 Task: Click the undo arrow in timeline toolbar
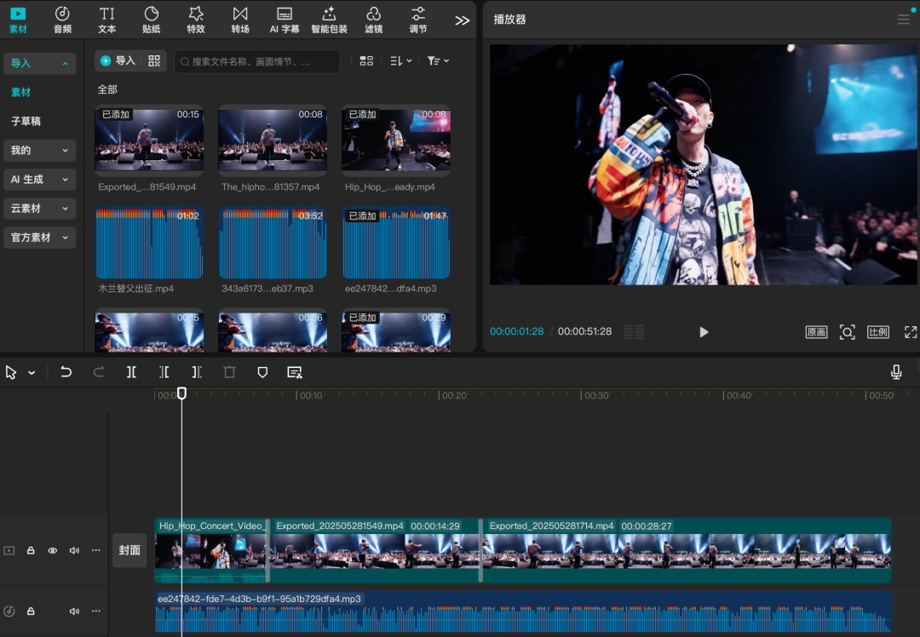(x=66, y=372)
